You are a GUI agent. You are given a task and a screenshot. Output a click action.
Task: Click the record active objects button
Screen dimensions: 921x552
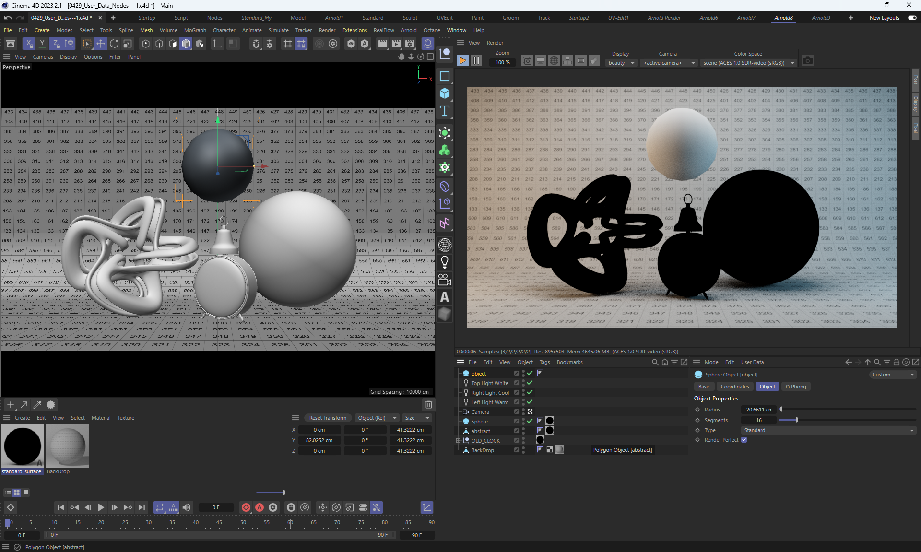point(246,507)
